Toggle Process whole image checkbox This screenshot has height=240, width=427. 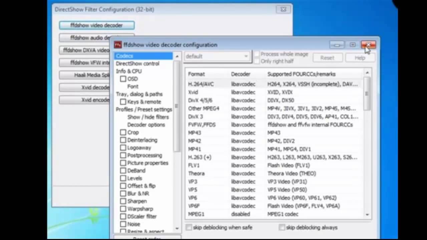pyautogui.click(x=257, y=54)
